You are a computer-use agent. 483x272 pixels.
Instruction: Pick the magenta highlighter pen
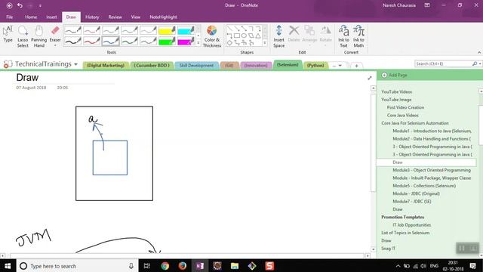[x=186, y=41]
